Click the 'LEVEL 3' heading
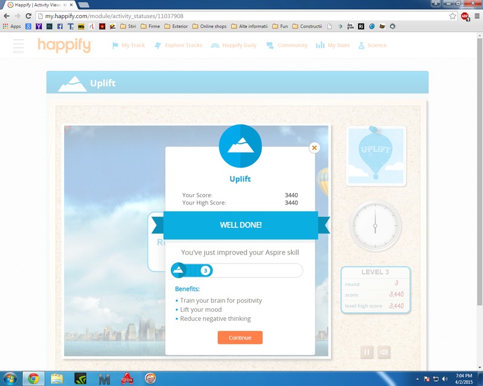Screen dimensions: 483x386 (375, 272)
